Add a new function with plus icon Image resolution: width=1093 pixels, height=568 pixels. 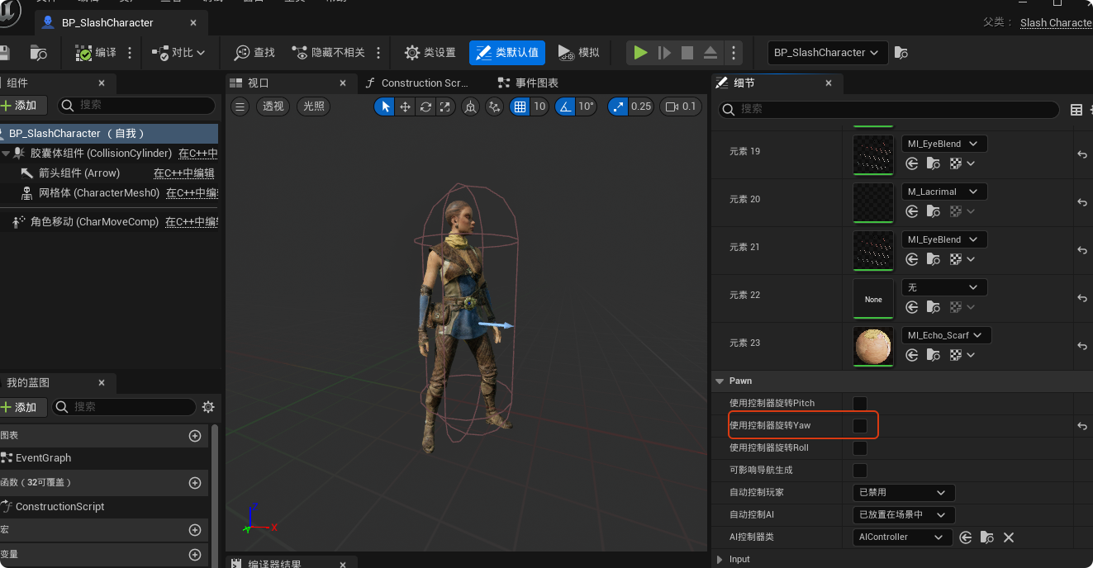click(x=195, y=483)
